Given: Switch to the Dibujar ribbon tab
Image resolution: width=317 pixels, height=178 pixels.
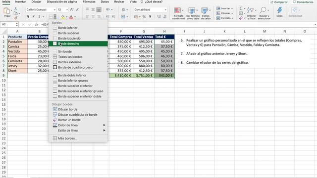Looking at the screenshot, I should pos(36,1).
